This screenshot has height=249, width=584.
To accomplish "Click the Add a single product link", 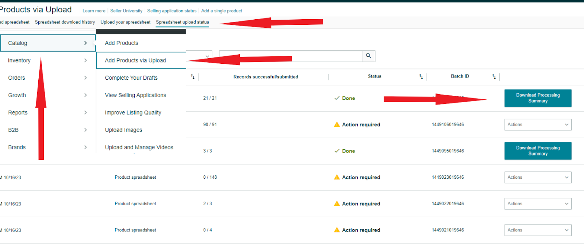I will click(222, 11).
